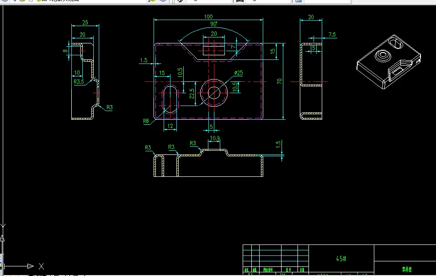Viewport: 436px width, 276px height.
Task: Select the 100 width dimension text
Action: point(208,16)
